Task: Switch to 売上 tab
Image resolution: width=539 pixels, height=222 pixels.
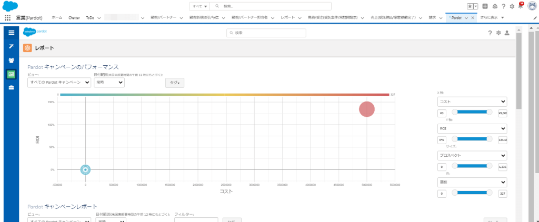Action: (393, 17)
